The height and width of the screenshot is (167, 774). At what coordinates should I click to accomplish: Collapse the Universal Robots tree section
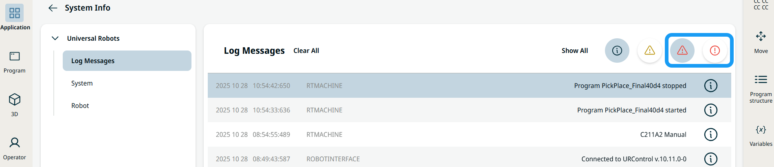tap(55, 38)
